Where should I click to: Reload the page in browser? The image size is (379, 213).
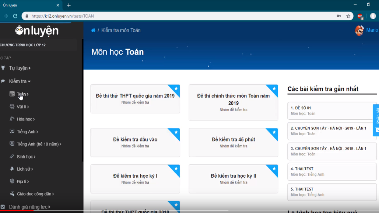[x=15, y=16]
